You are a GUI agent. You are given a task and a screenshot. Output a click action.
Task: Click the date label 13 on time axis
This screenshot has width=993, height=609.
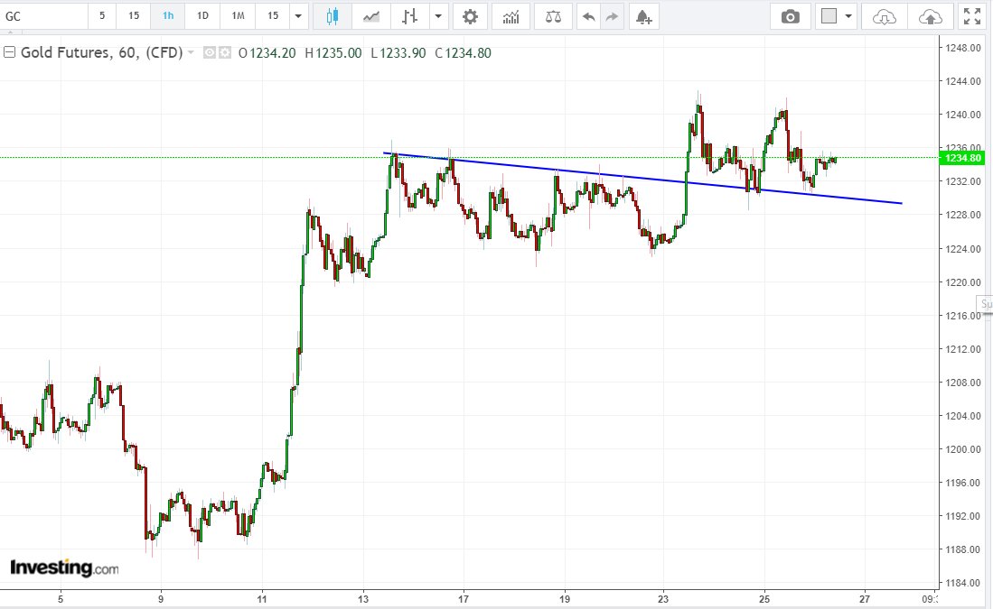(x=363, y=599)
